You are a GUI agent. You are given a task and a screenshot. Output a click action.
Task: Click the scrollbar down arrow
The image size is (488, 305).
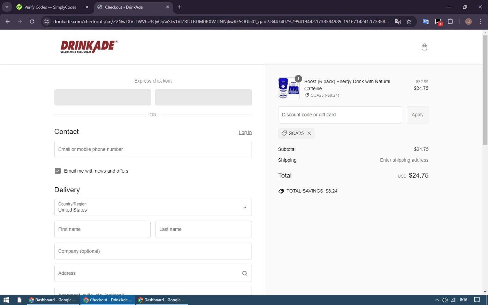point(485,292)
